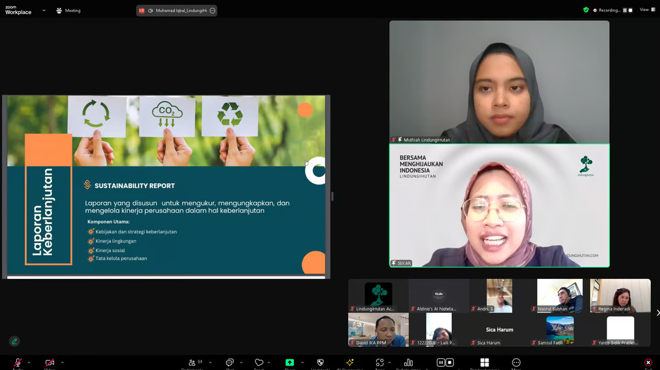
Task: Unmute the microphone with the Audio icon
Action: [x=18, y=362]
